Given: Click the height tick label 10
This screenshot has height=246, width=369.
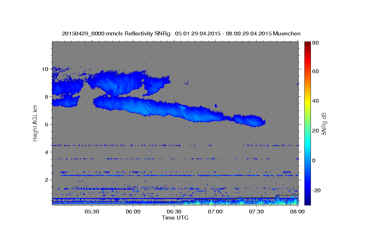Looking at the screenshot, I should (x=45, y=69).
